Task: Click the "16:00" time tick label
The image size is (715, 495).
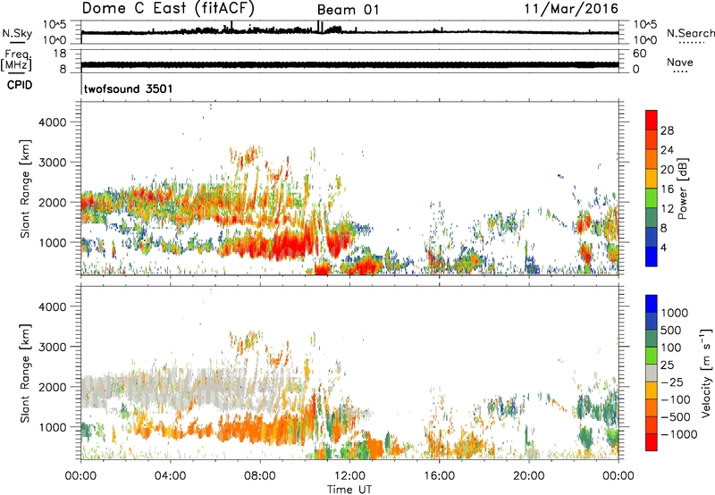Action: [439, 476]
